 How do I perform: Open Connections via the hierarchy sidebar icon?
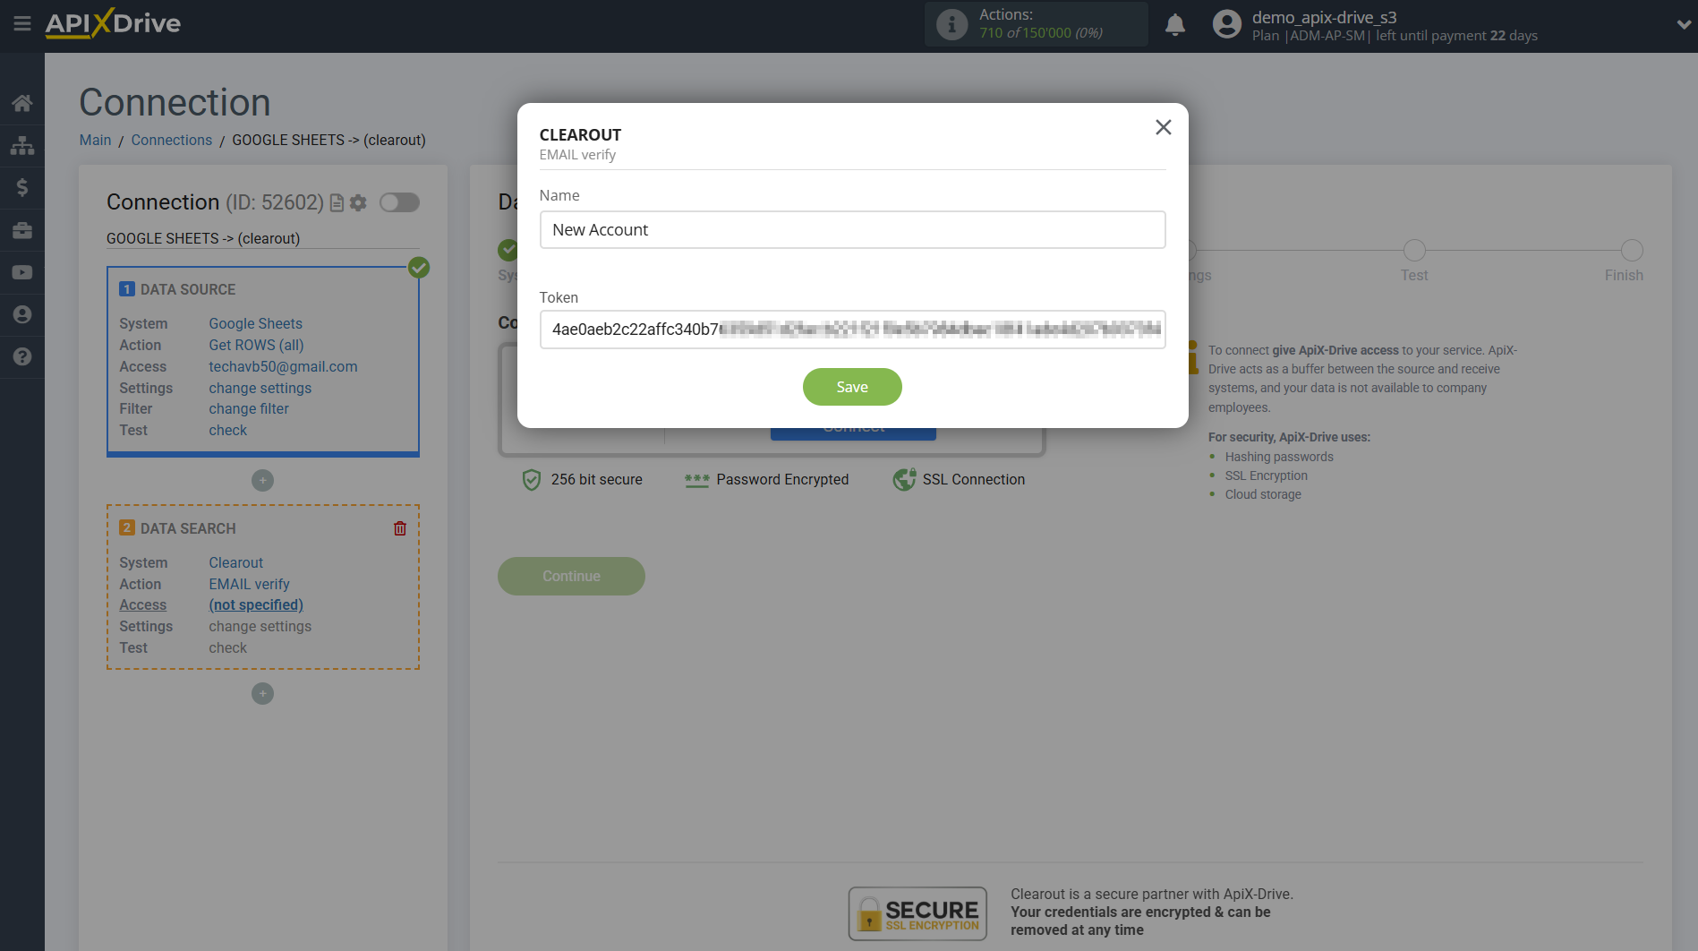[22, 144]
